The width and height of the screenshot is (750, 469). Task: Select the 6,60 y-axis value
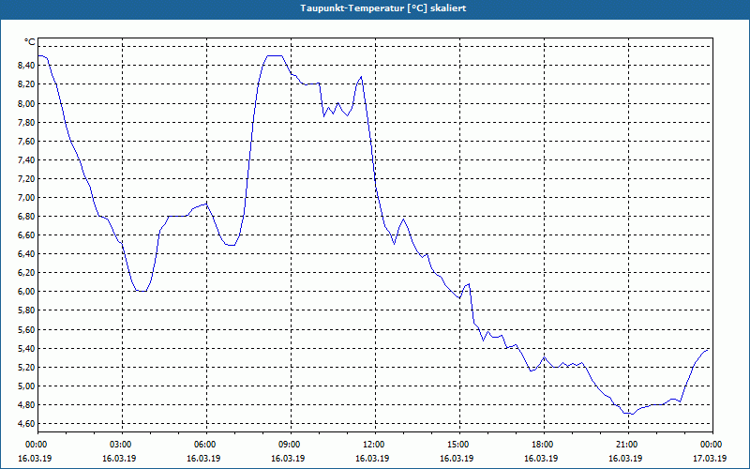(x=26, y=235)
